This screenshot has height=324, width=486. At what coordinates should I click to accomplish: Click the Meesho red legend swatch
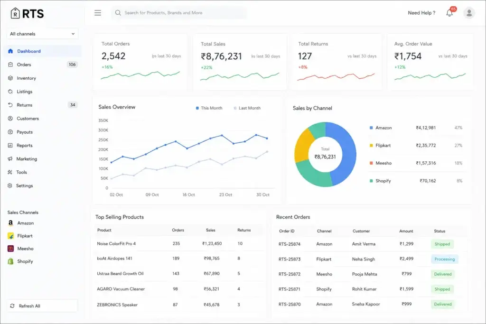pyautogui.click(x=371, y=163)
